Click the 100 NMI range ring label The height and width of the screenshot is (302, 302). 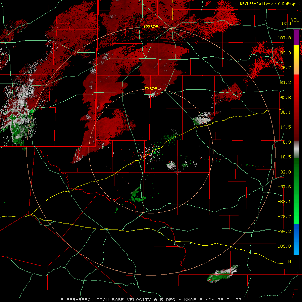pyautogui.click(x=151, y=27)
